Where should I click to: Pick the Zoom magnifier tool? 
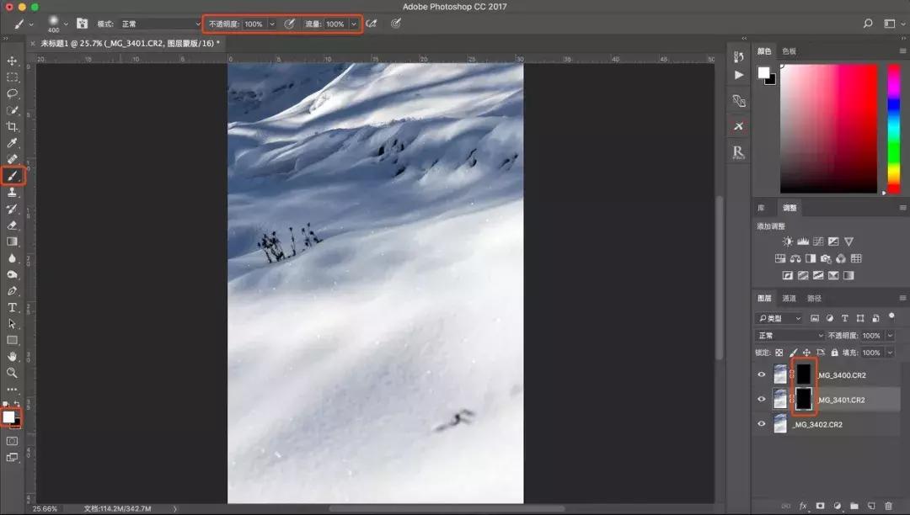tap(12, 373)
